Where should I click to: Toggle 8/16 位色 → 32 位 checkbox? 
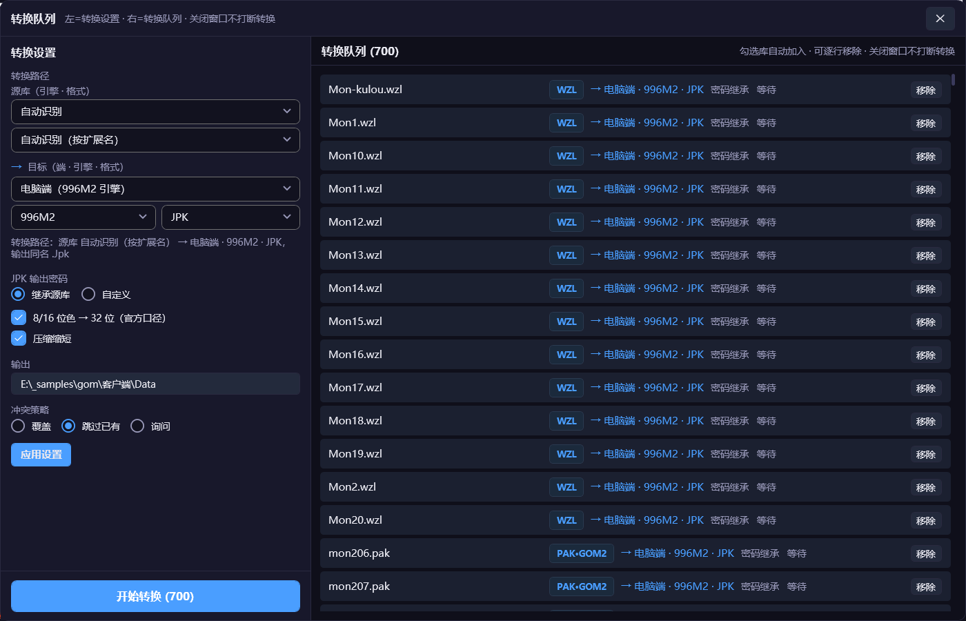pyautogui.click(x=19, y=318)
